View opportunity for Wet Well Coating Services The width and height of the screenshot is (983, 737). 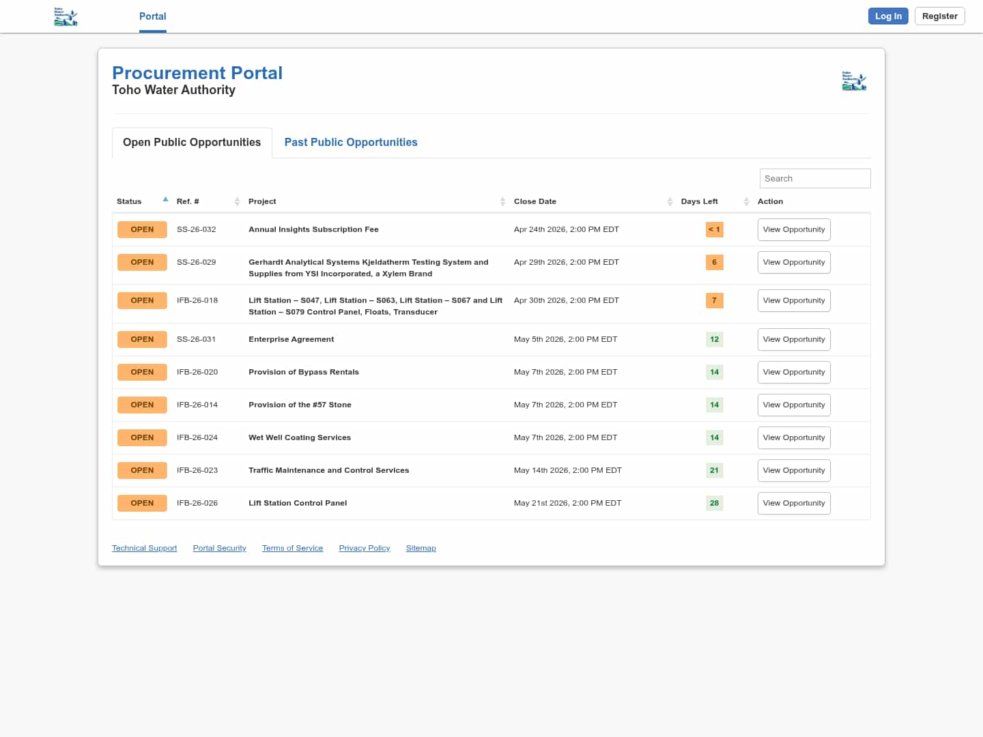(x=793, y=437)
